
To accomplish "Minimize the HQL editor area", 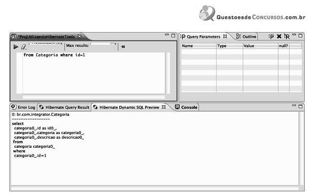I will (x=167, y=35).
